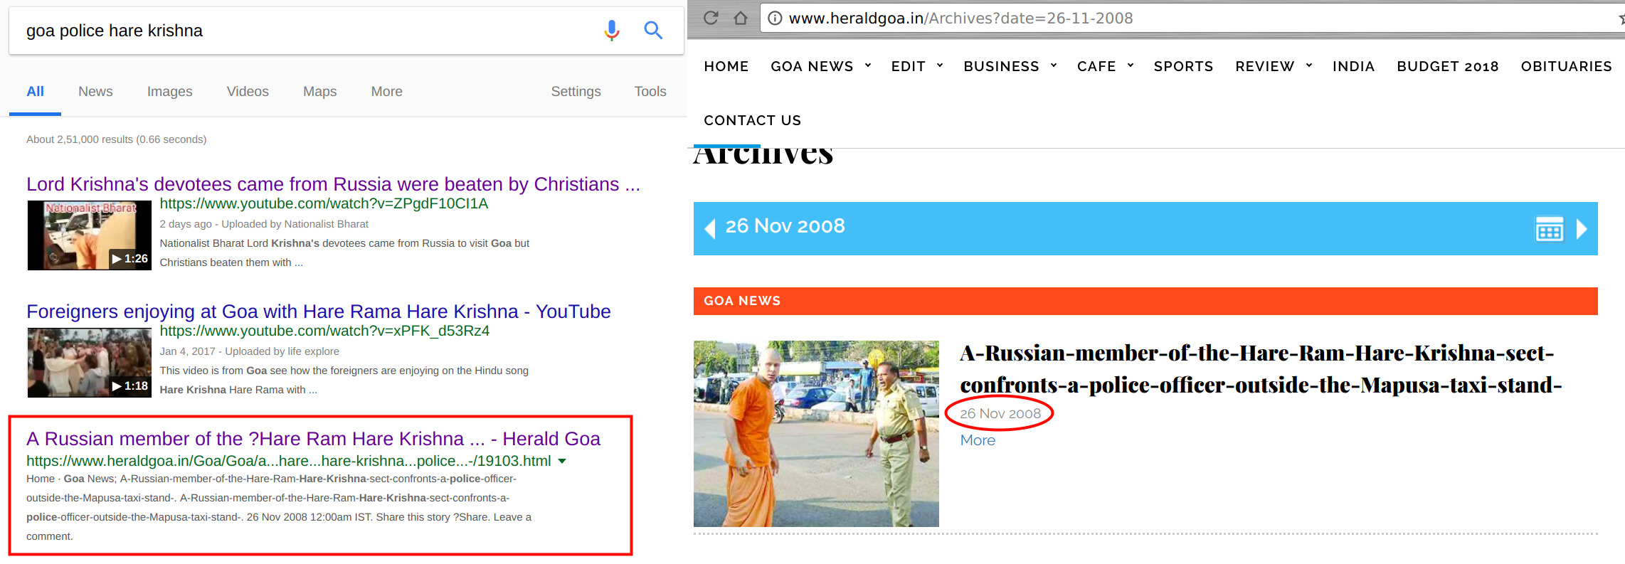
Task: Open the More search tab
Action: tap(386, 92)
